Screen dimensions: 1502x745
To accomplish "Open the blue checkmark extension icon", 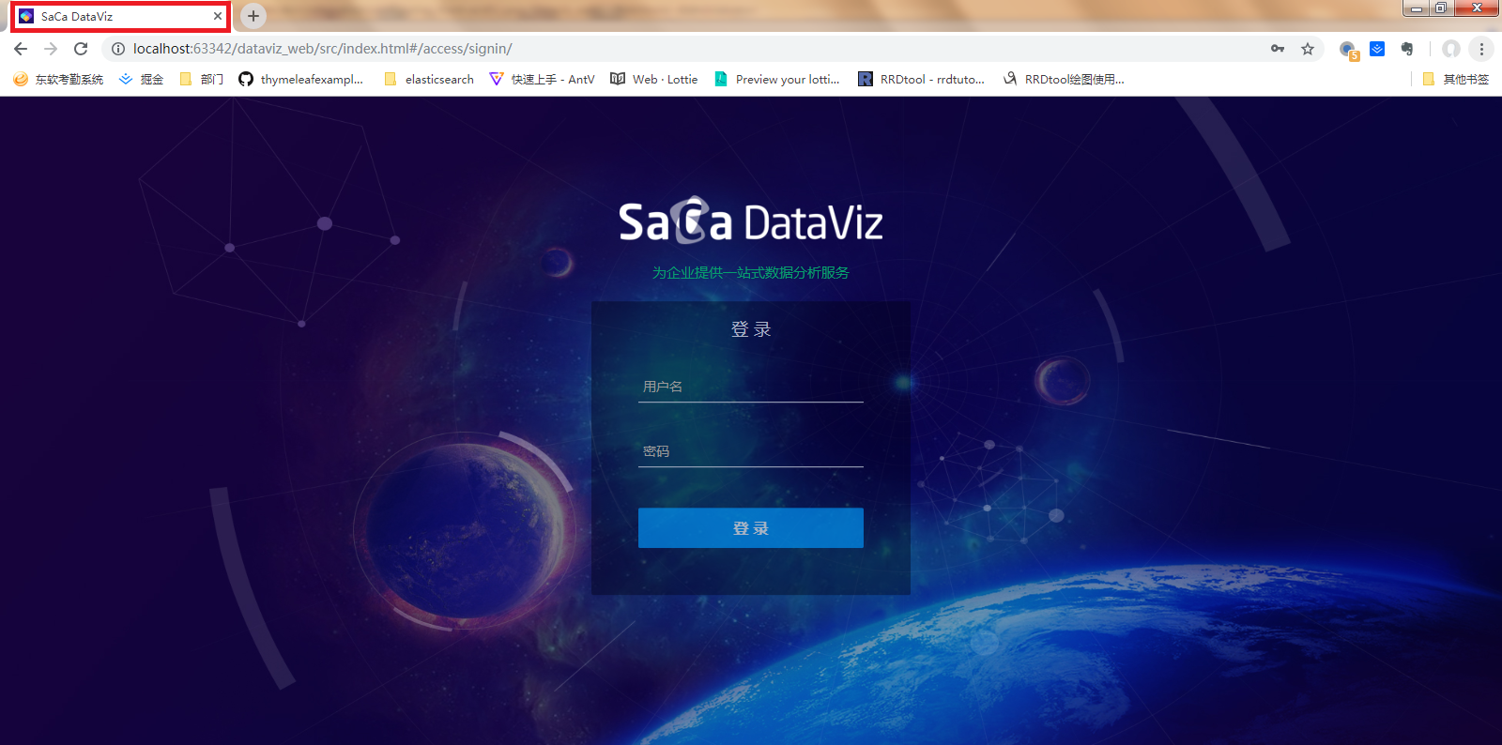I will click(x=1377, y=49).
